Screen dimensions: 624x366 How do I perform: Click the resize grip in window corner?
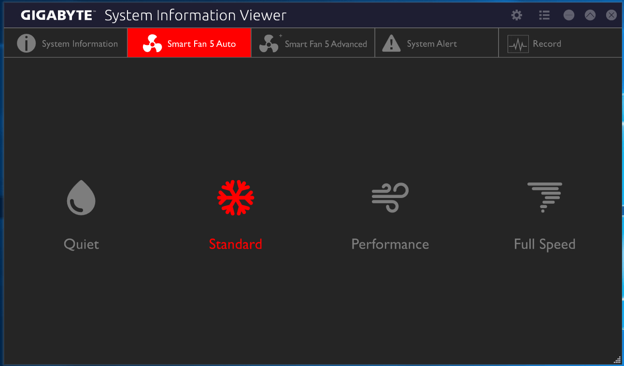coord(617,359)
